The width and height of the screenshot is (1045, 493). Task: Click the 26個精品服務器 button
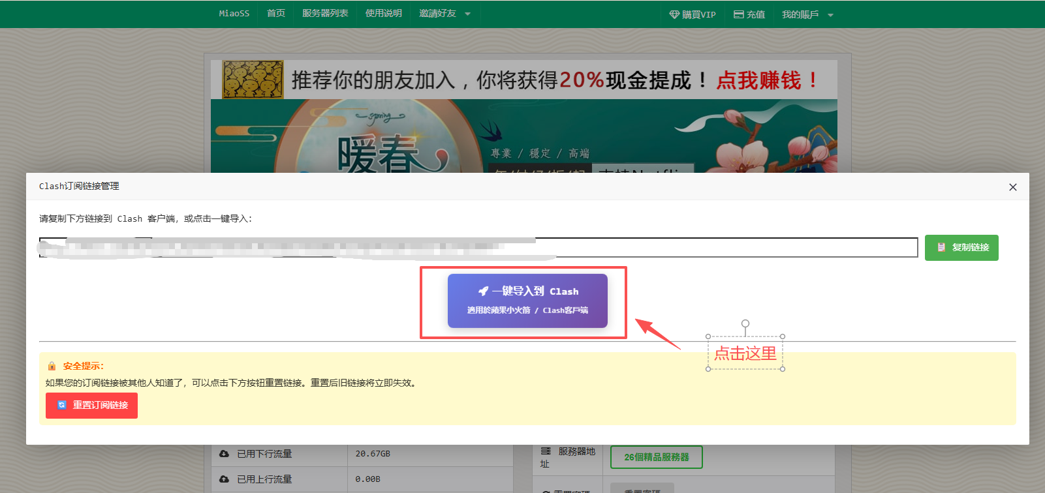pos(656,457)
